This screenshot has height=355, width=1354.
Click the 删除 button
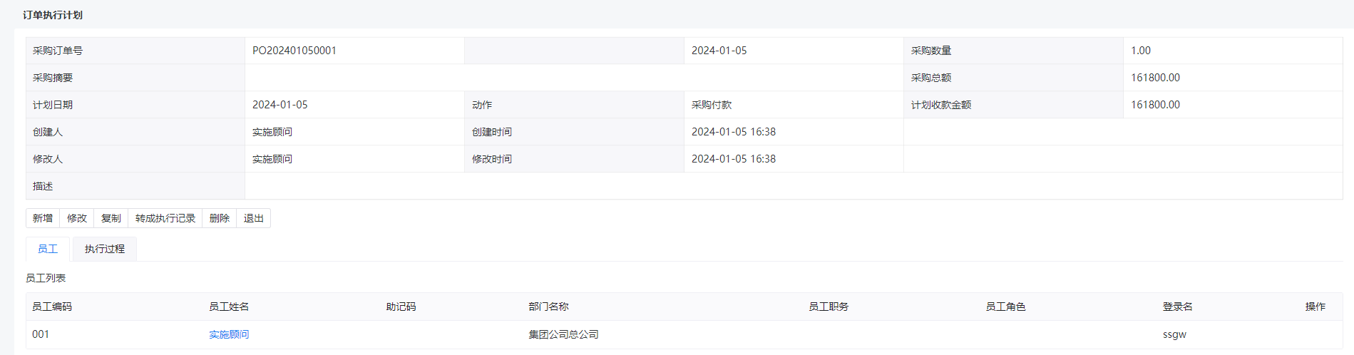pyautogui.click(x=220, y=218)
